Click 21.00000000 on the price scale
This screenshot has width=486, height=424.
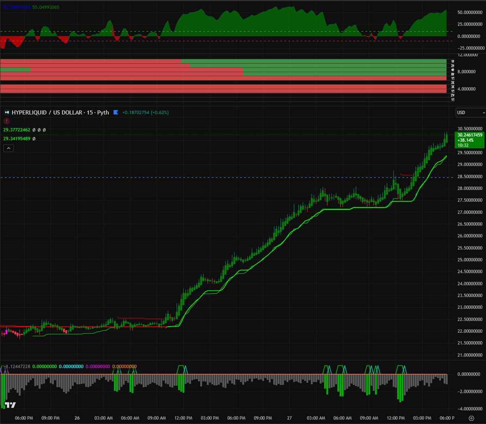(x=470, y=355)
